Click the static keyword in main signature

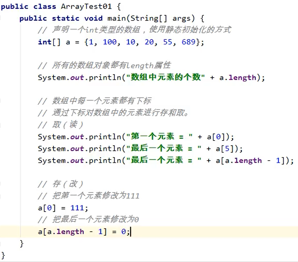coord(66,18)
